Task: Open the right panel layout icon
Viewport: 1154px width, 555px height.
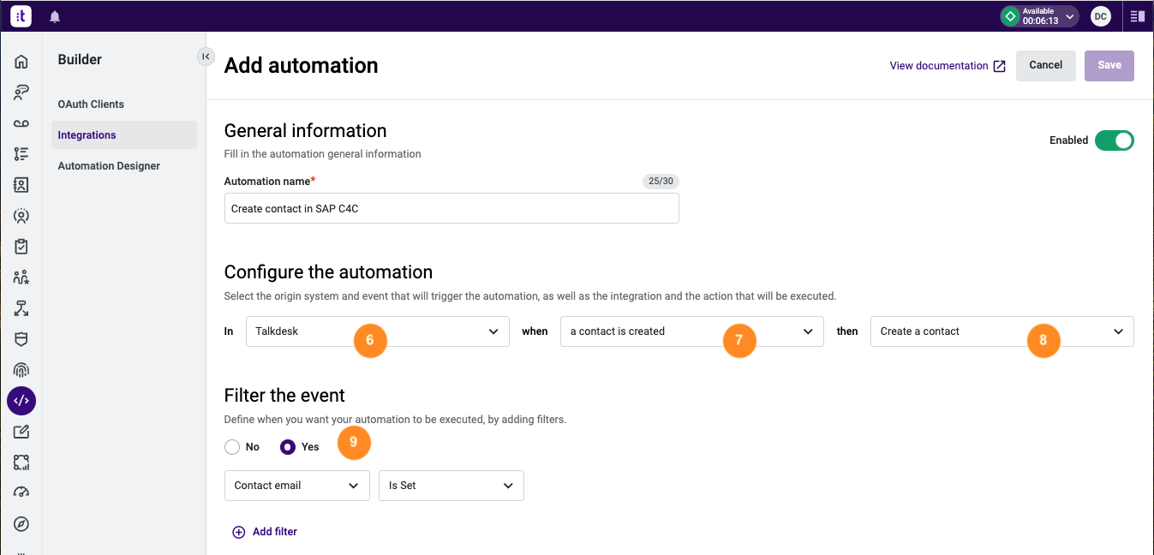Action: pos(1138,16)
